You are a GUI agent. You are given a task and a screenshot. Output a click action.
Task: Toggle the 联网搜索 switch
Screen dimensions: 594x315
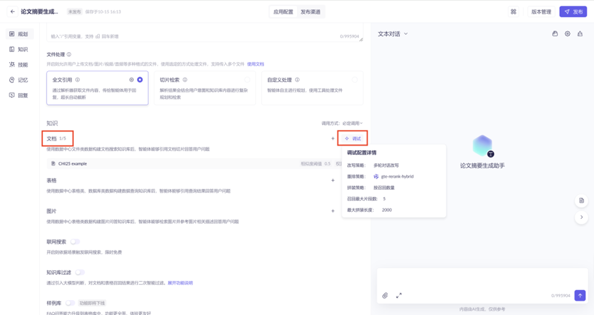[x=75, y=242]
